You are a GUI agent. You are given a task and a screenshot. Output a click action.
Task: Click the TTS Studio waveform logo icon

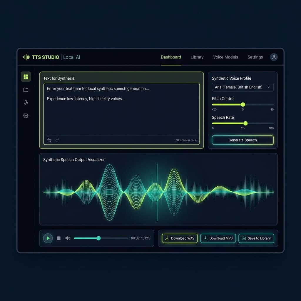tap(27, 57)
